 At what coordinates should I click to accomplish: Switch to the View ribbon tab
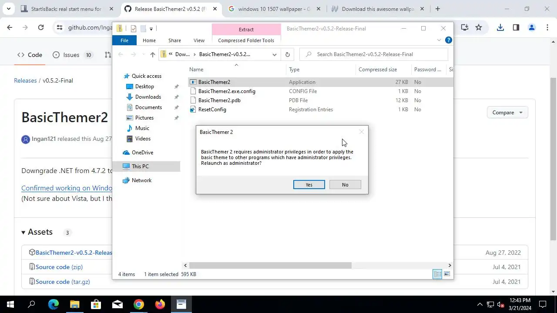coord(199,40)
